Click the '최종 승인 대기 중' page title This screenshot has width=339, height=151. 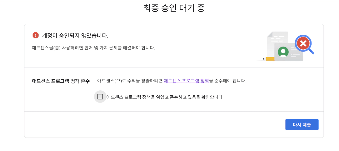pos(174,8)
